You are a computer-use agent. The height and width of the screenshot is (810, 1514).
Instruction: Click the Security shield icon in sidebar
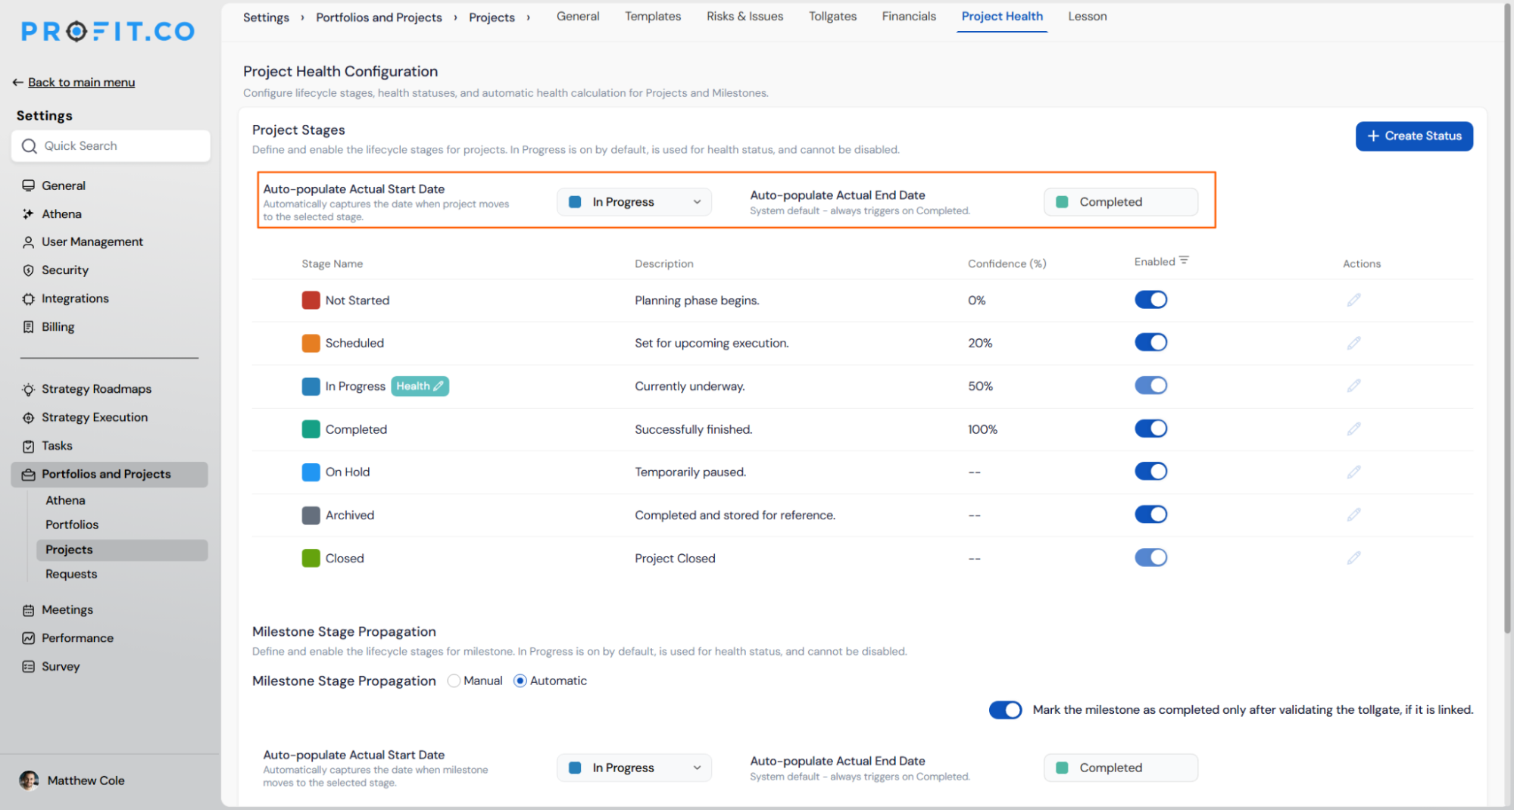pyautogui.click(x=28, y=270)
